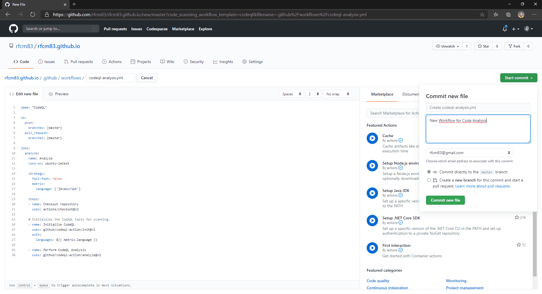Click the rfcm83 owner link

coord(24,46)
